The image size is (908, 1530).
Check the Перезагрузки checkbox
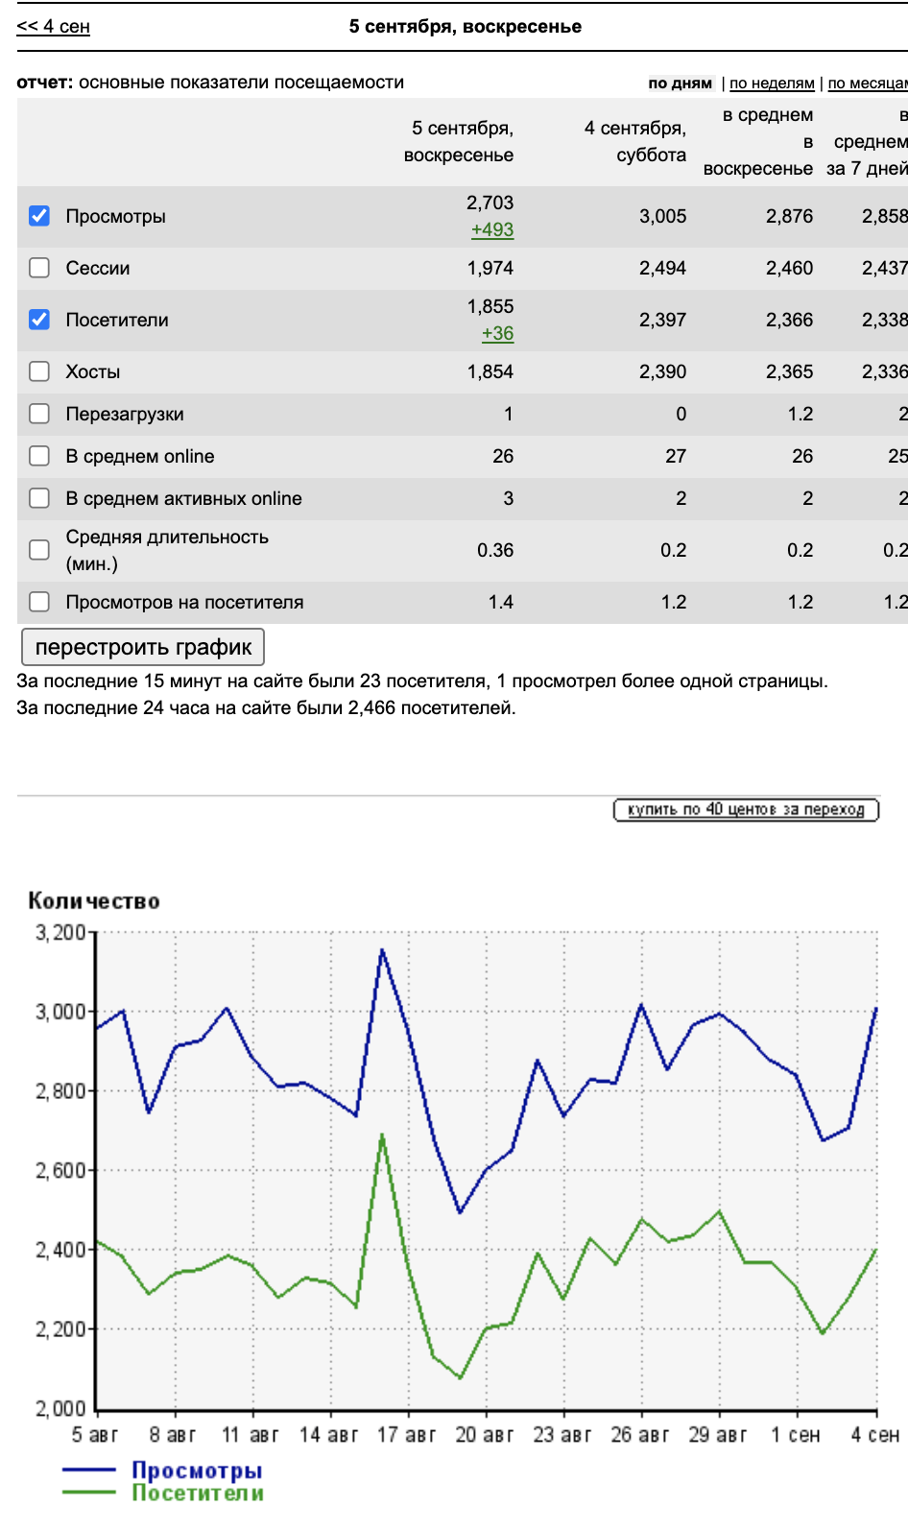click(39, 414)
